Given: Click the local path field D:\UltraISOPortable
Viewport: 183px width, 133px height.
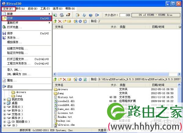Looking at the screenshot, I should click(139, 79).
